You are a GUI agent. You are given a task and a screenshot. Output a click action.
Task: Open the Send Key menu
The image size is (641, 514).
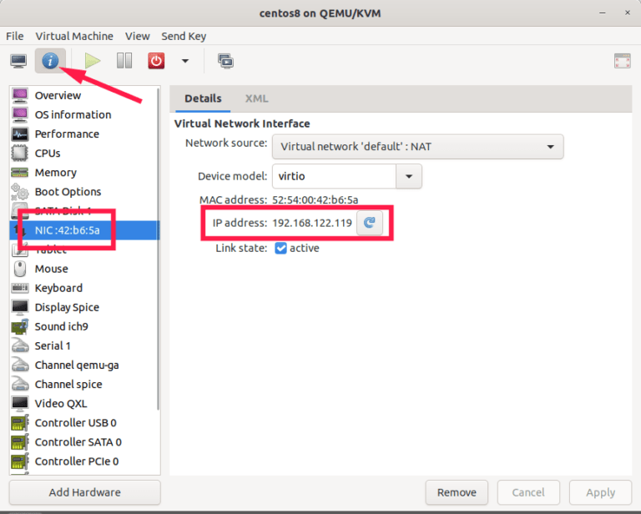184,37
